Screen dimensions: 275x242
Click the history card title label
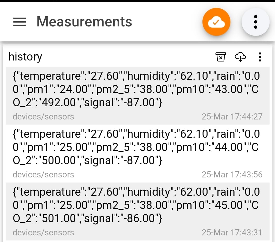click(x=25, y=57)
